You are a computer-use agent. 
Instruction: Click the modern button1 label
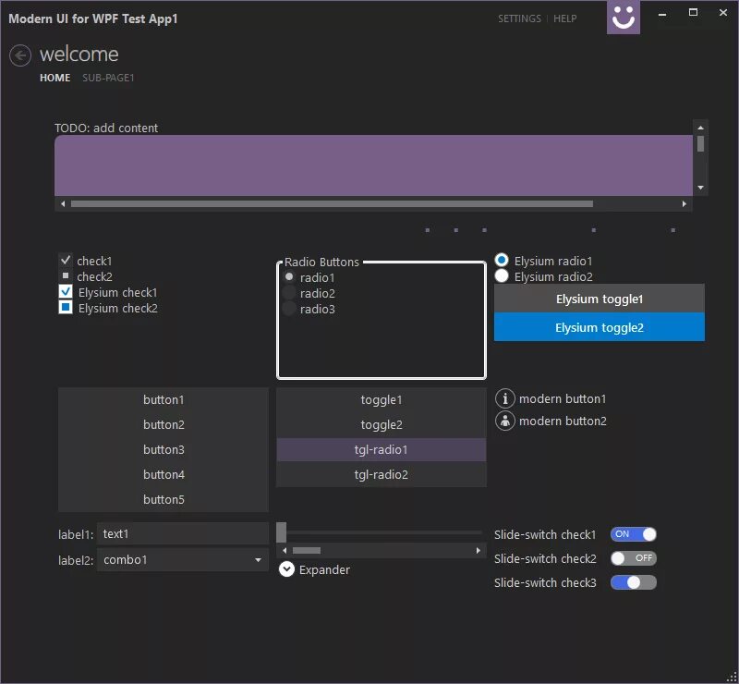(563, 399)
